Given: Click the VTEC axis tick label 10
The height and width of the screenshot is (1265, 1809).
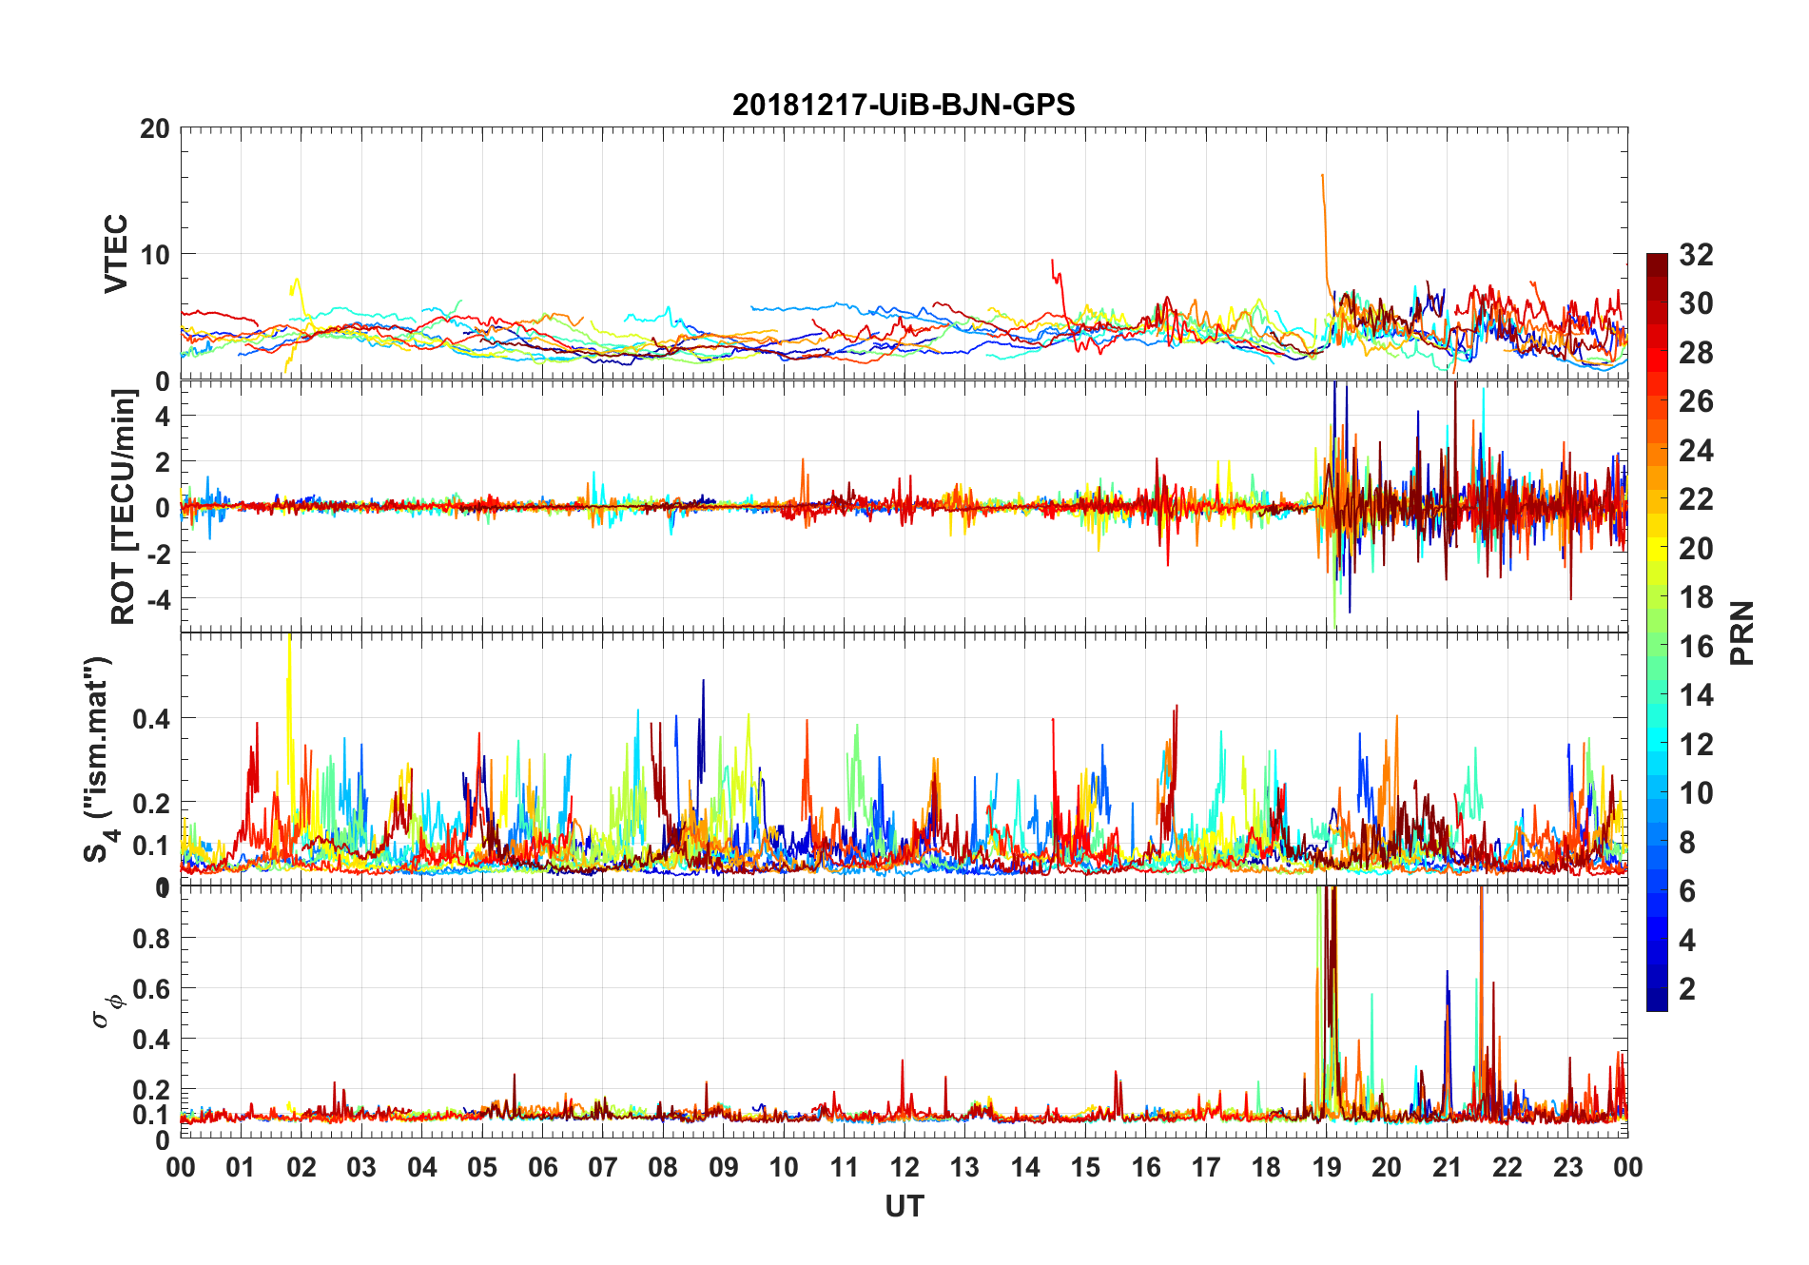Looking at the screenshot, I should click(155, 254).
